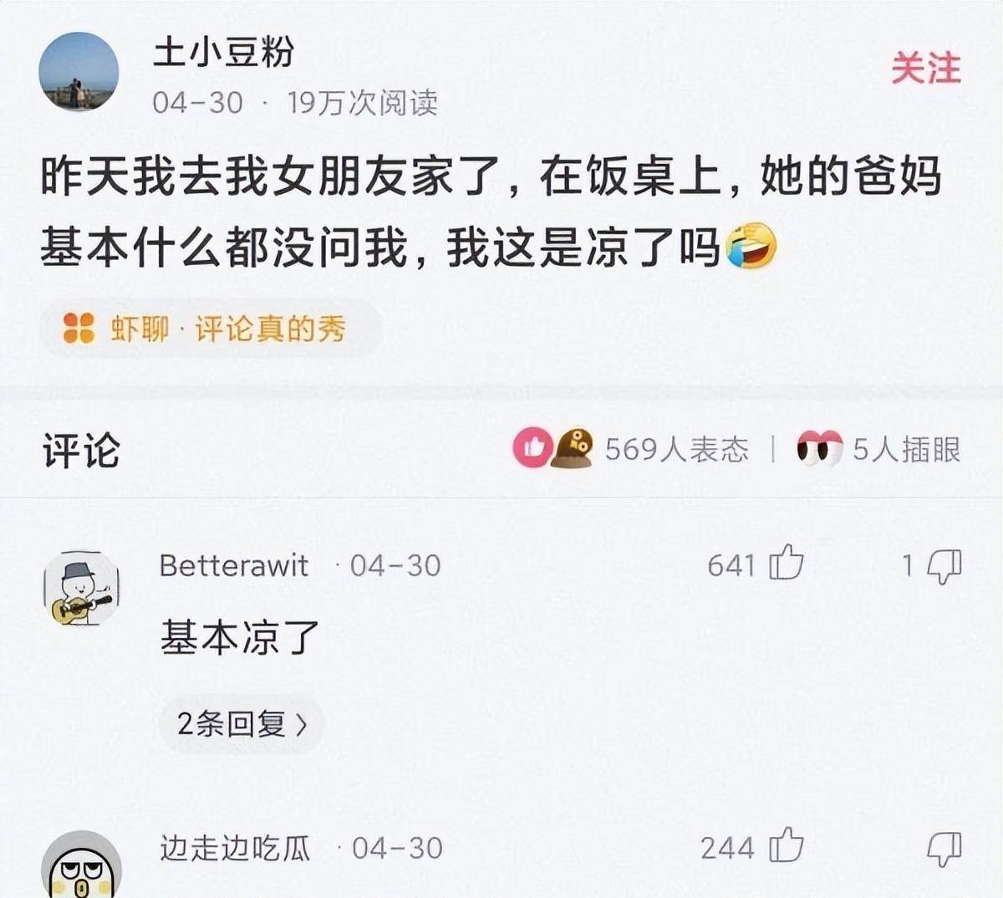The width and height of the screenshot is (1003, 898).
Task: Open the 评论 section header
Action: [x=82, y=451]
